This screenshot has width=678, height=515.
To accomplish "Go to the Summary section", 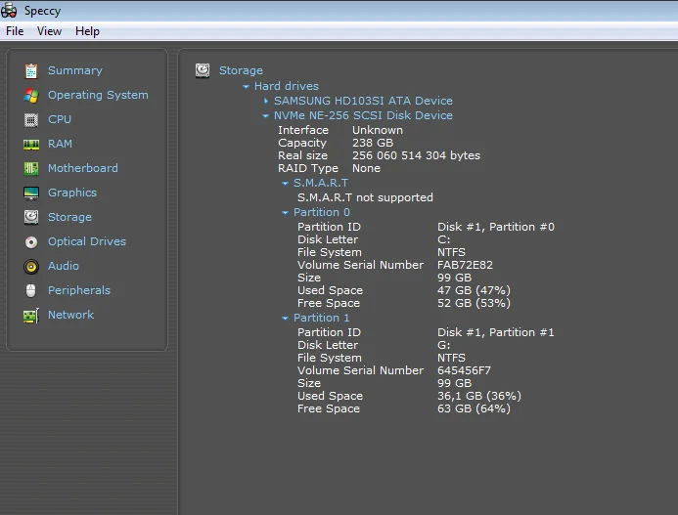I will pyautogui.click(x=74, y=70).
